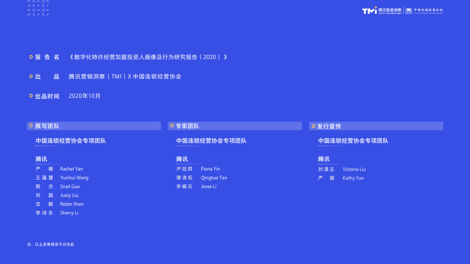Click the circle bullet beside 出品时间

click(31, 96)
